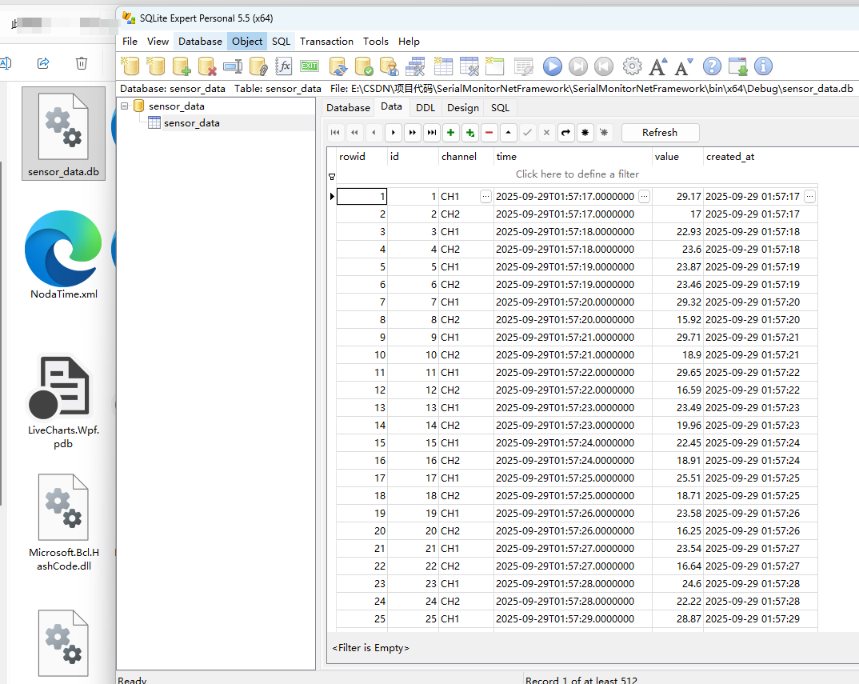This screenshot has height=684, width=859.
Task: Collapse the sensor_data database tree node
Action: point(124,106)
